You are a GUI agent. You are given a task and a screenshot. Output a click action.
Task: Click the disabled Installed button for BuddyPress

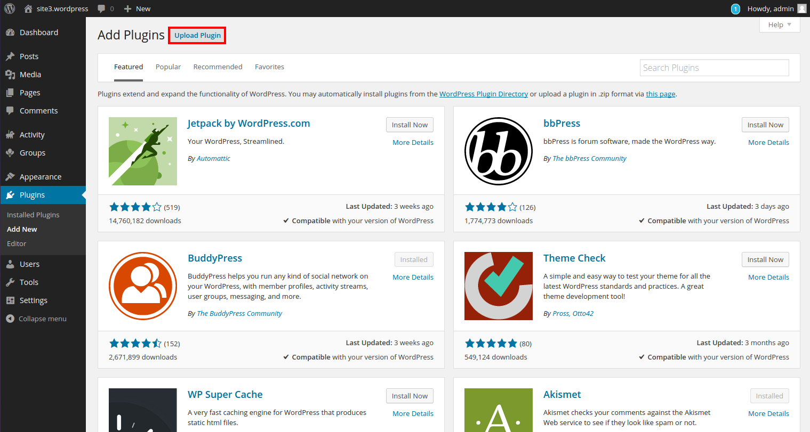coord(414,259)
